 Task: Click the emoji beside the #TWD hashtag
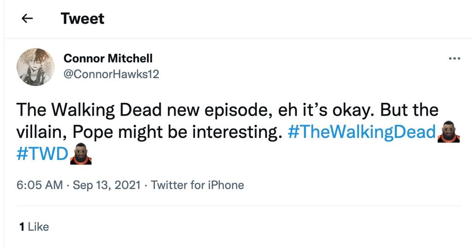[x=81, y=153]
